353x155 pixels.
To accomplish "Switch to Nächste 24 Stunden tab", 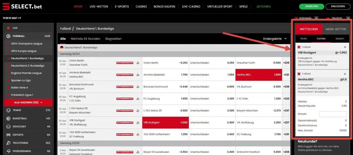I will click(x=85, y=39).
